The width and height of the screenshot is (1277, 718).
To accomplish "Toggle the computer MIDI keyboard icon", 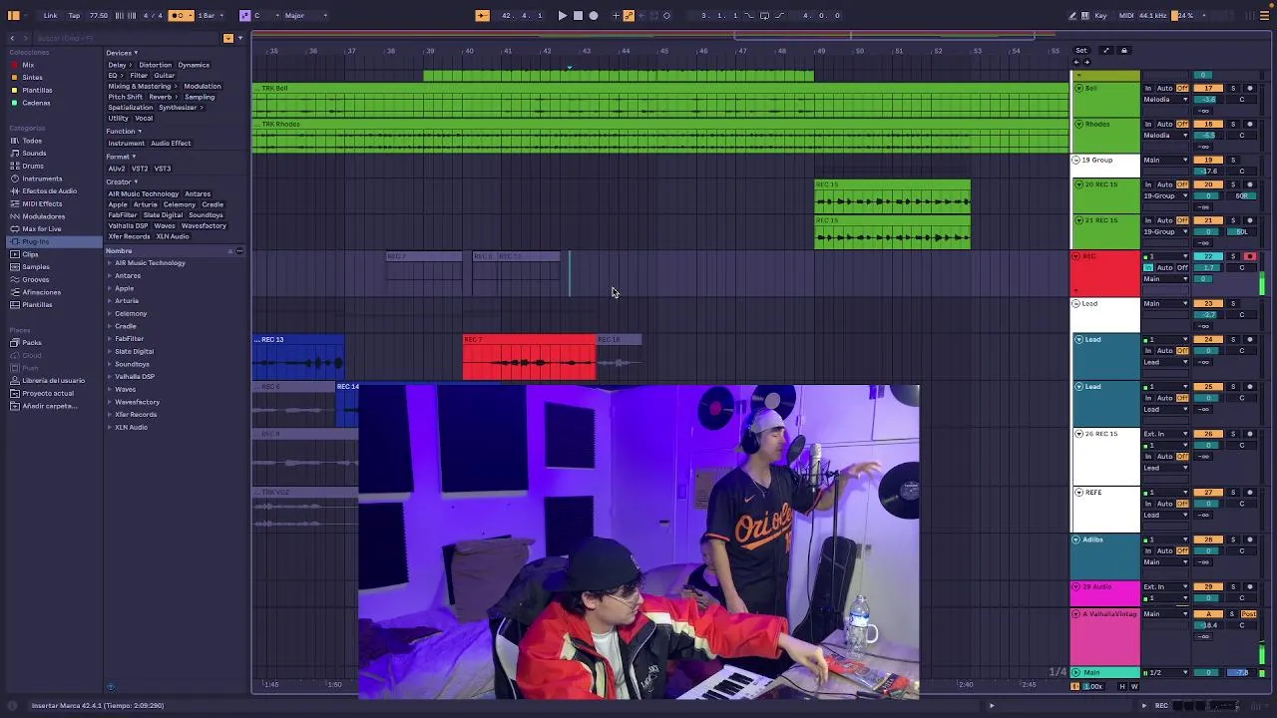I will (x=1085, y=15).
